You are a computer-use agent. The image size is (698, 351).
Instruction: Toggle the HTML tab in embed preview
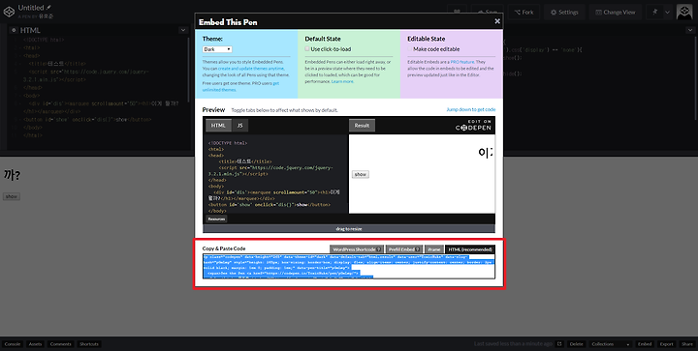[218, 126]
